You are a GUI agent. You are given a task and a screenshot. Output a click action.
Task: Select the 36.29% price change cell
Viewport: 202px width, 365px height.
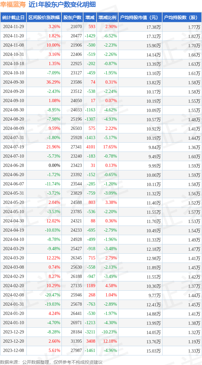pos(53,82)
